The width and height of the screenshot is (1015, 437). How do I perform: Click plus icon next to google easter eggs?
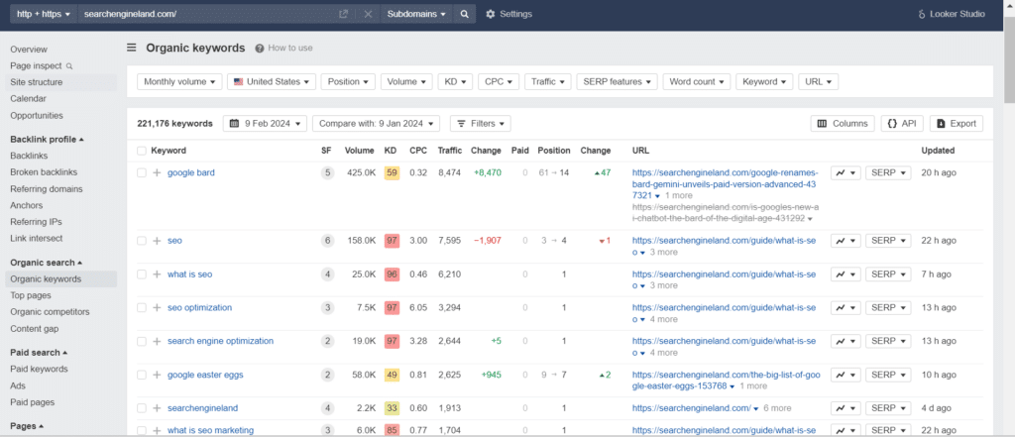pos(157,375)
